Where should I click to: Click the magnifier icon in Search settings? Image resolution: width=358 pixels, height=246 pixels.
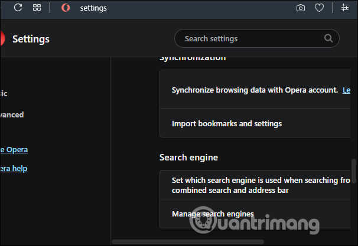328,39
